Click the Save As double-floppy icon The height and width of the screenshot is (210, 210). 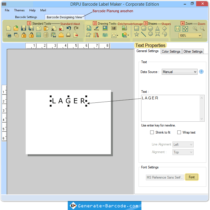pyautogui.click(x=31, y=28)
